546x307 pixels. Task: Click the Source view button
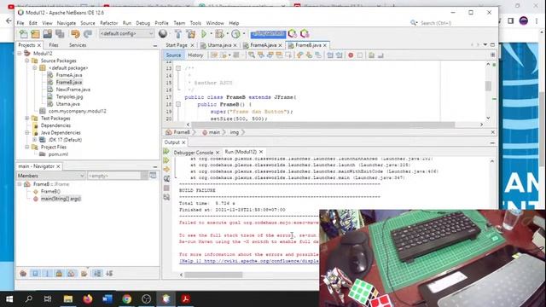(x=173, y=55)
